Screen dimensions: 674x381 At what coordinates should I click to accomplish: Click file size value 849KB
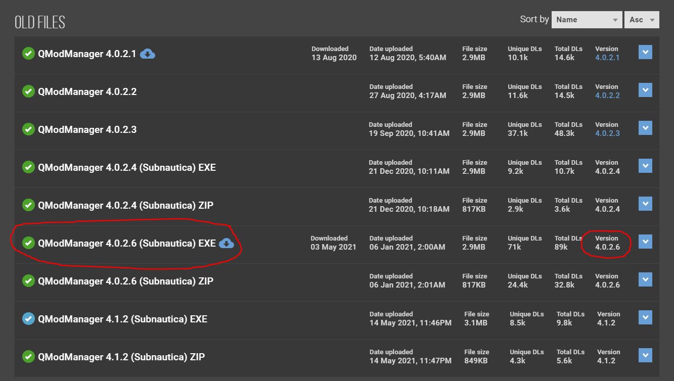[476, 361]
